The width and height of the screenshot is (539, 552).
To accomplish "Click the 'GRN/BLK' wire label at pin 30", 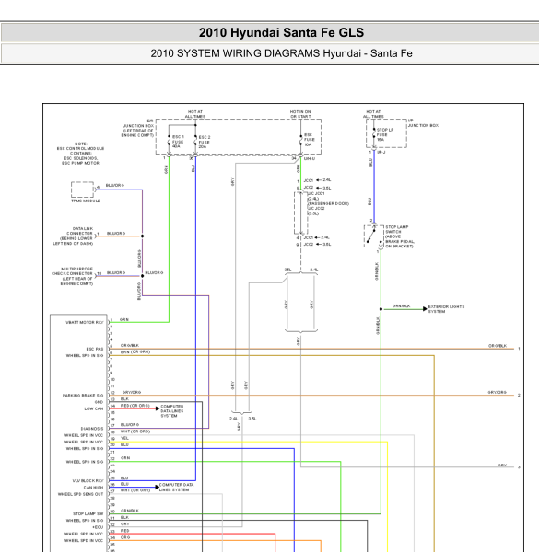I will tap(130, 511).
